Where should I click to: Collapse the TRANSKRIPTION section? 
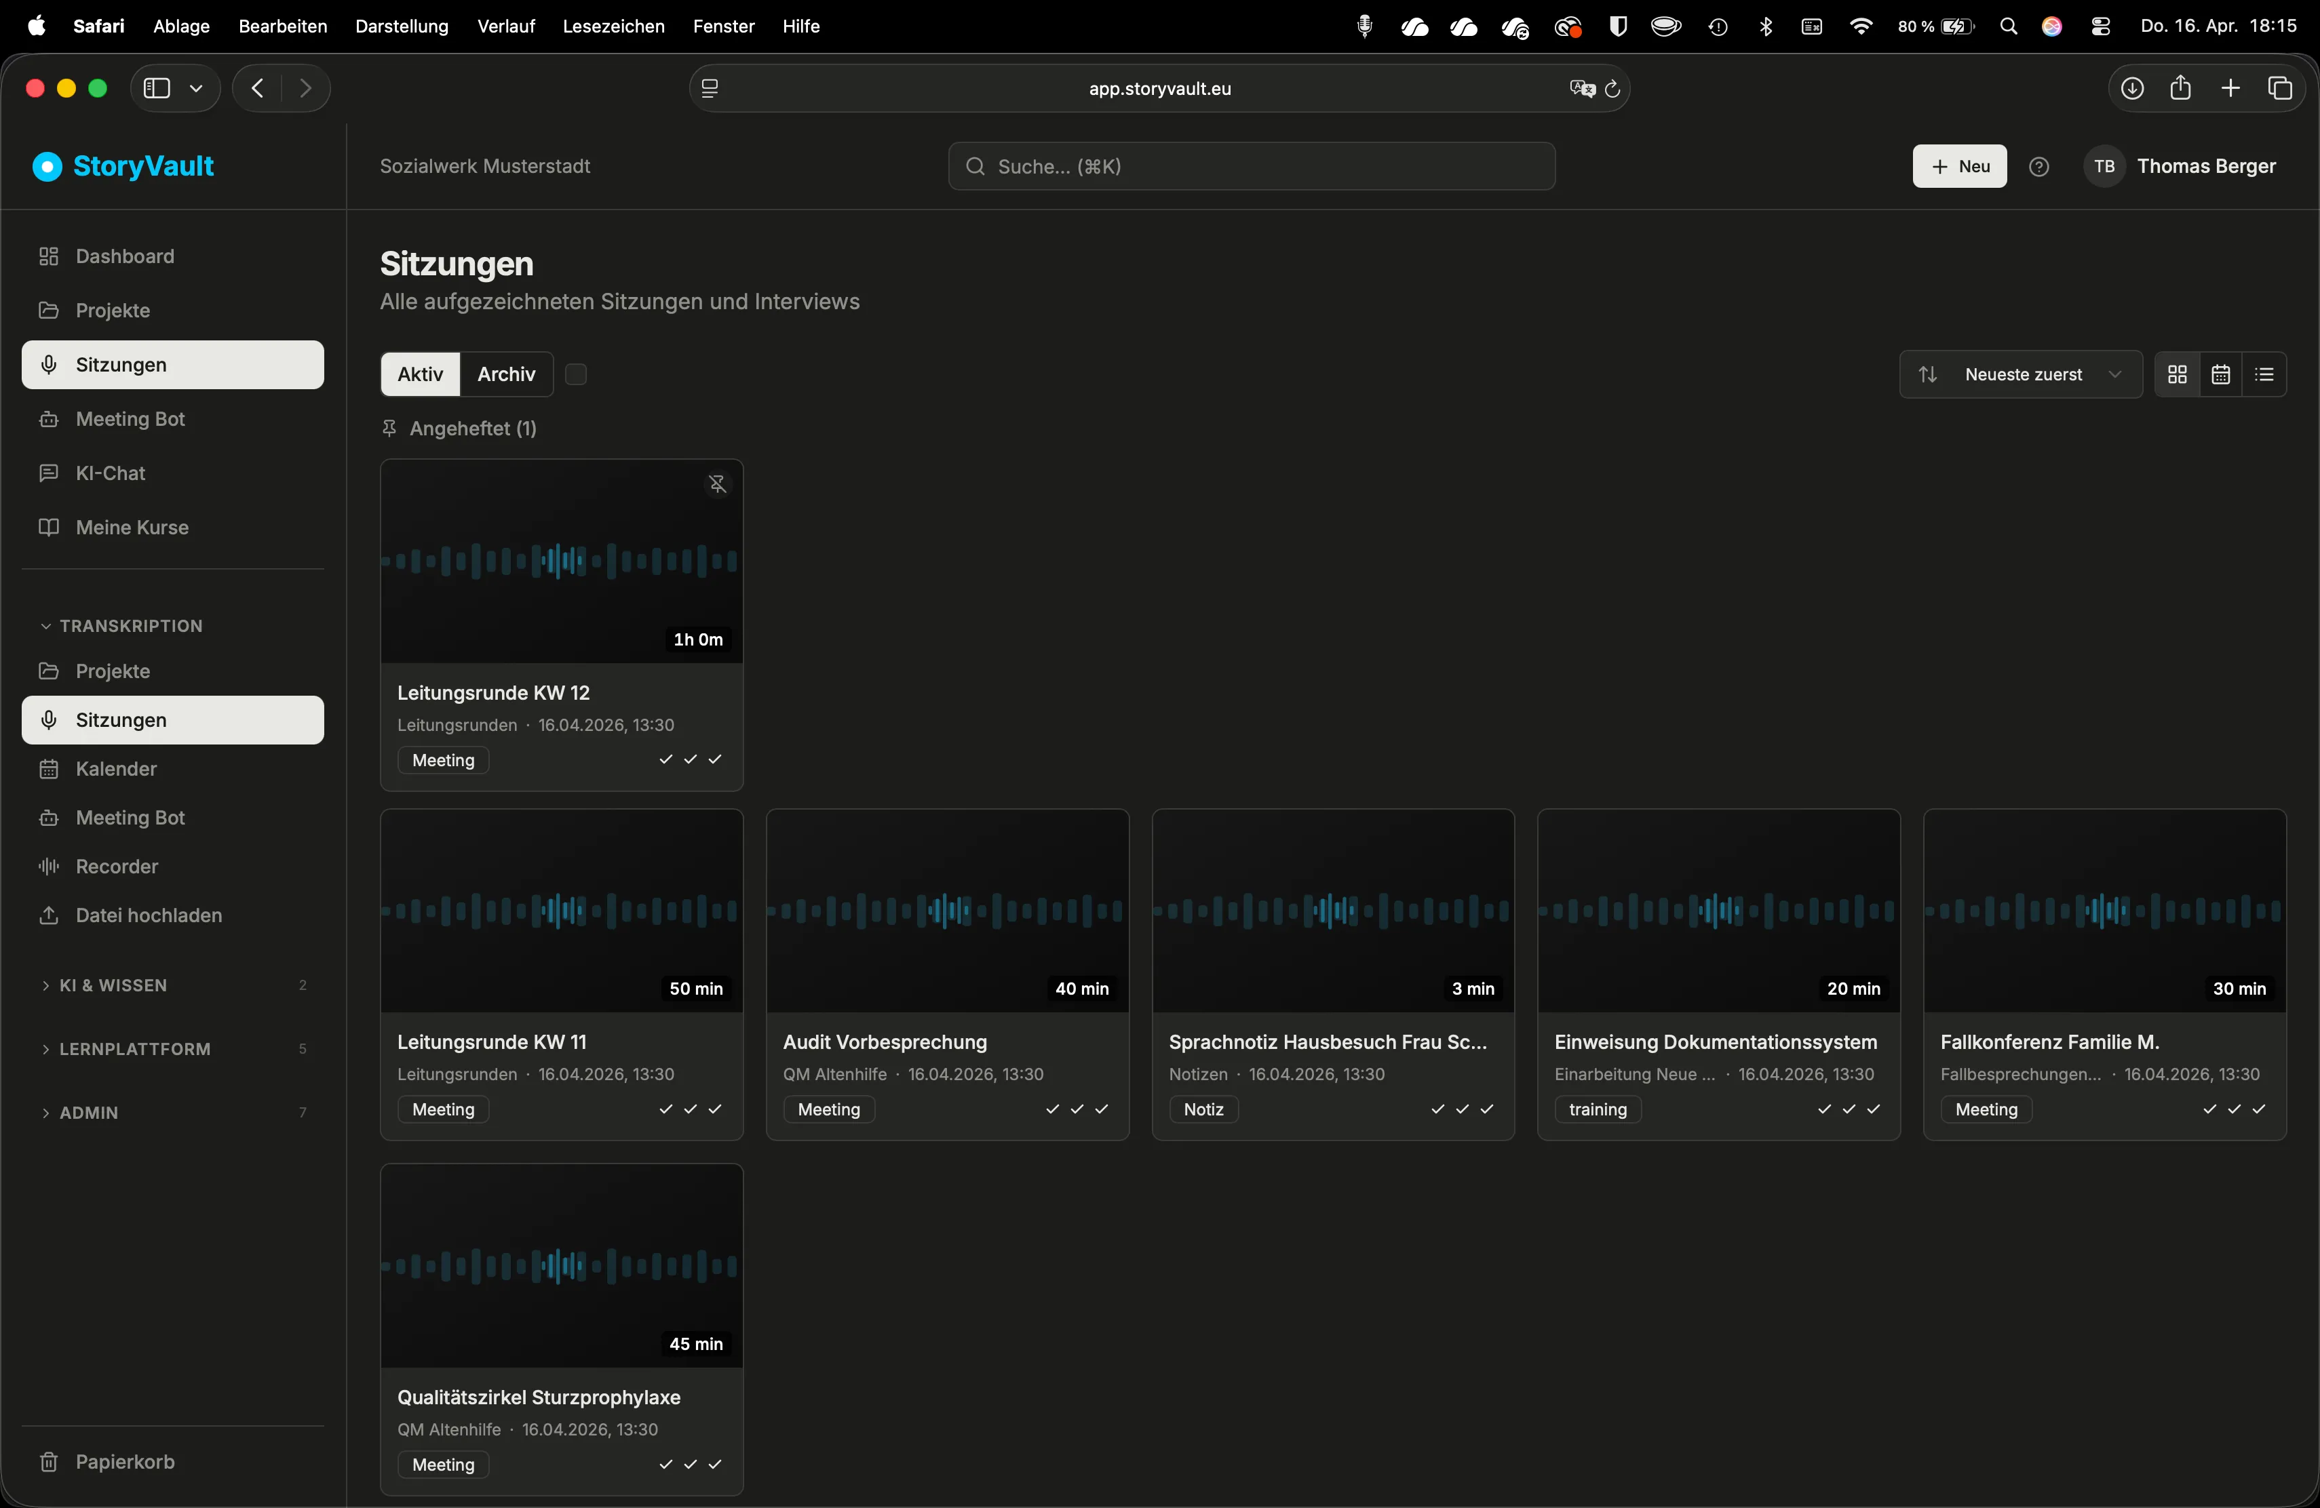pyautogui.click(x=122, y=627)
